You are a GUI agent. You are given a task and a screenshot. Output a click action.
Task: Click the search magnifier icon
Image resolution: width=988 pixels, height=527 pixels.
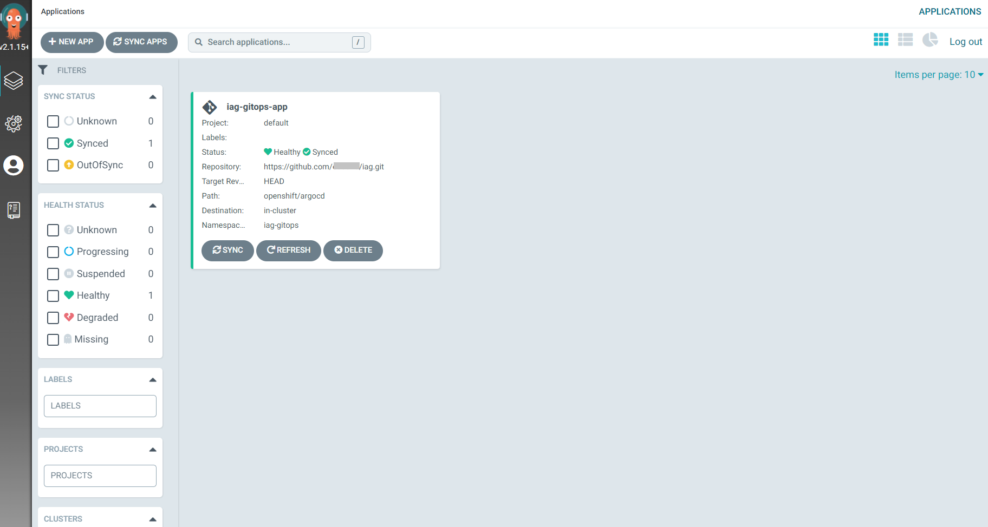[199, 42]
